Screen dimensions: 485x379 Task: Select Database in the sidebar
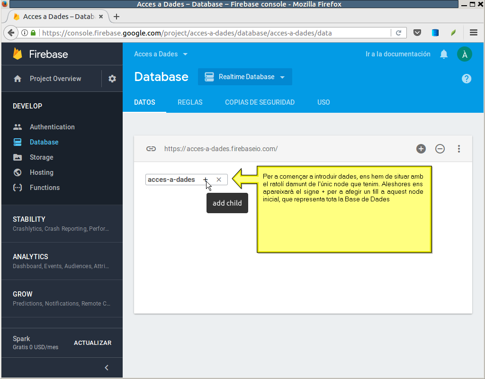click(x=44, y=142)
